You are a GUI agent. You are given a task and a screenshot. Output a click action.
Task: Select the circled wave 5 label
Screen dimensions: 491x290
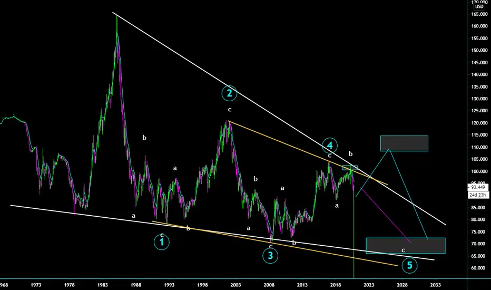pyautogui.click(x=409, y=266)
